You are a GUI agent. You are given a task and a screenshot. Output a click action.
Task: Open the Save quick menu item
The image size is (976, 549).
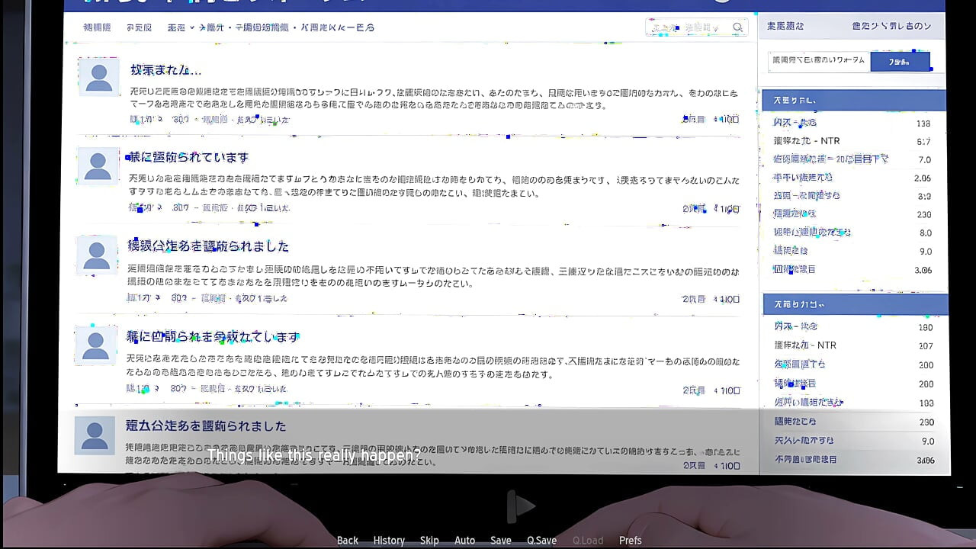[x=501, y=540]
